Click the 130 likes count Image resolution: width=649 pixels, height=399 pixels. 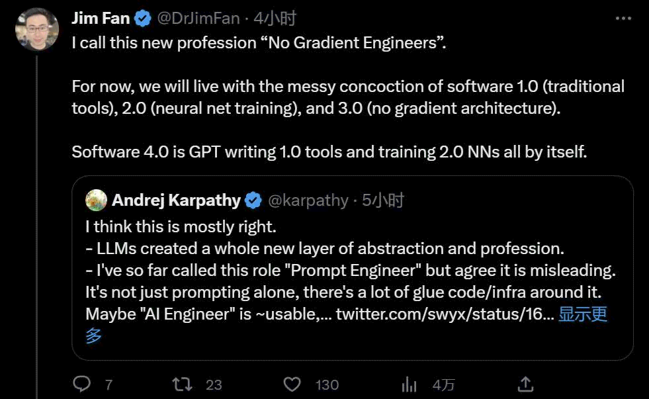click(x=327, y=385)
